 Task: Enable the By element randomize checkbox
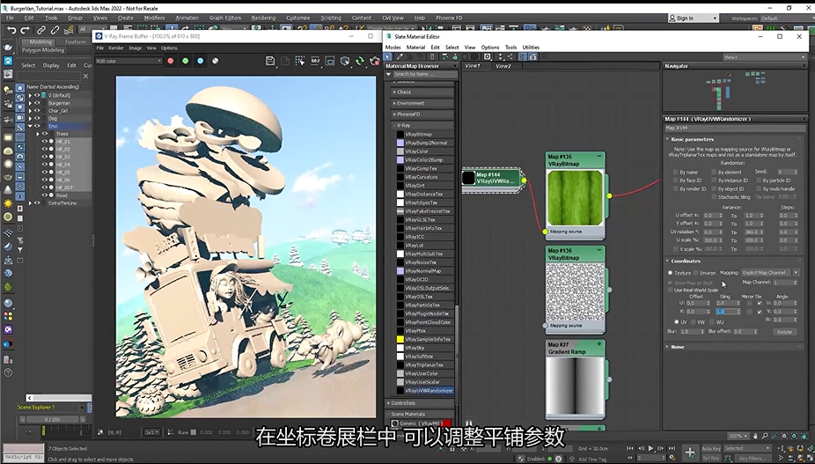714,173
